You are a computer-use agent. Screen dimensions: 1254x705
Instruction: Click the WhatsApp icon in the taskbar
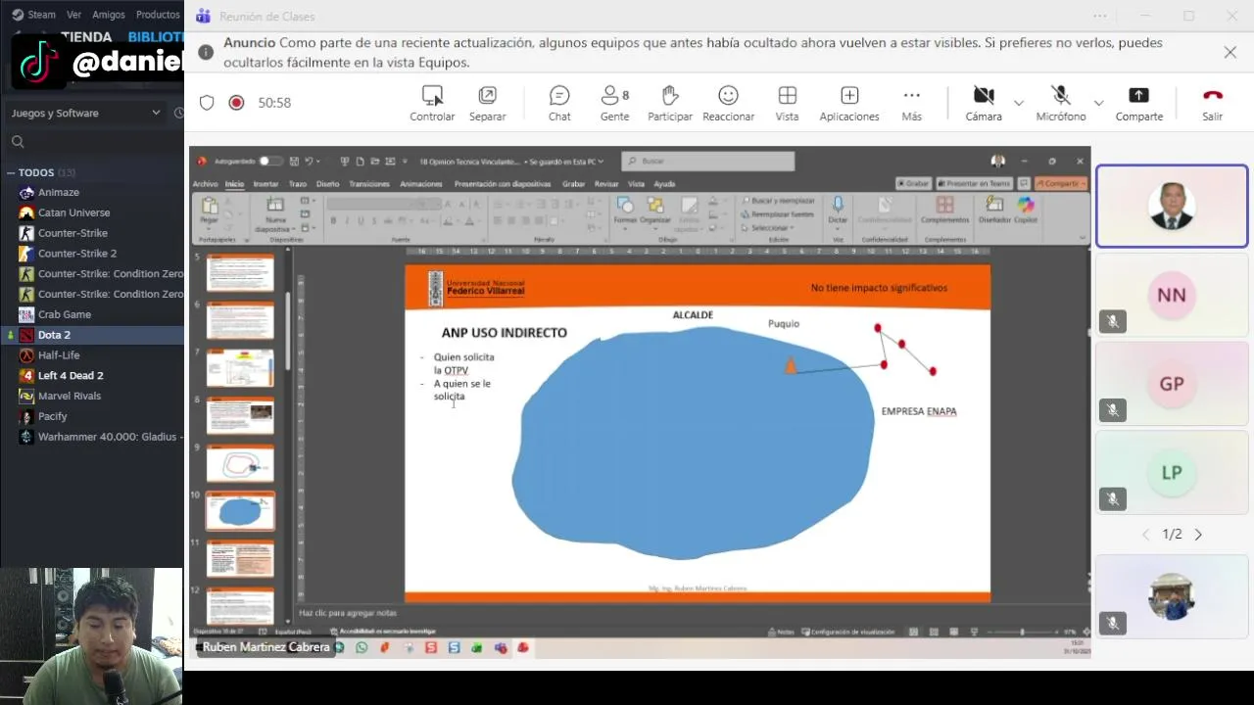(x=362, y=647)
